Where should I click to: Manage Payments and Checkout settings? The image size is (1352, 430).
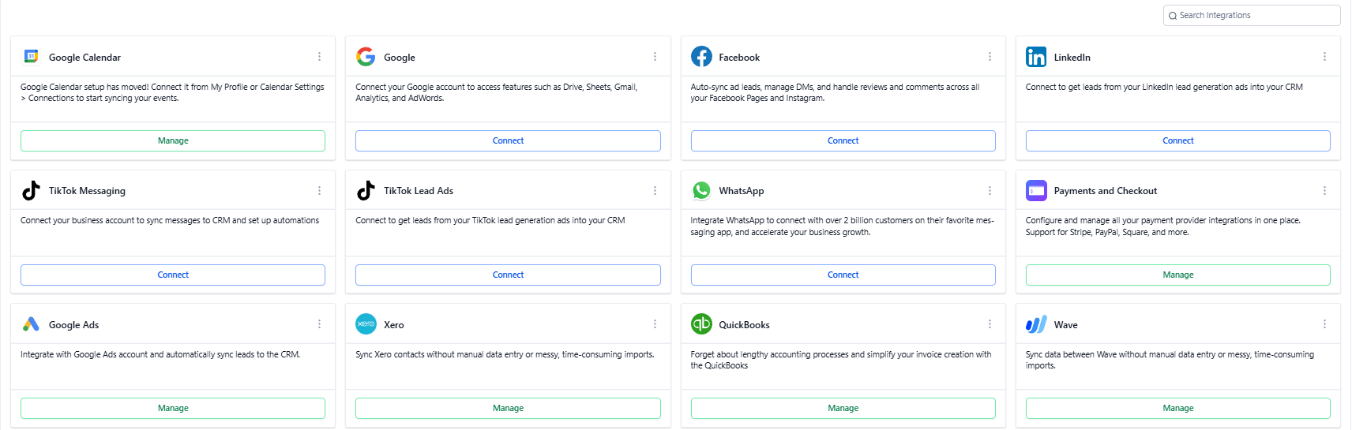(1177, 275)
